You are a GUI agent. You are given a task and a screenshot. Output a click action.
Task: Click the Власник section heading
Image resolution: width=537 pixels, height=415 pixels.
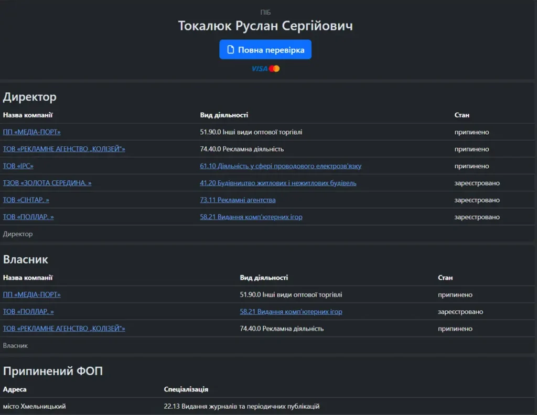click(x=26, y=259)
